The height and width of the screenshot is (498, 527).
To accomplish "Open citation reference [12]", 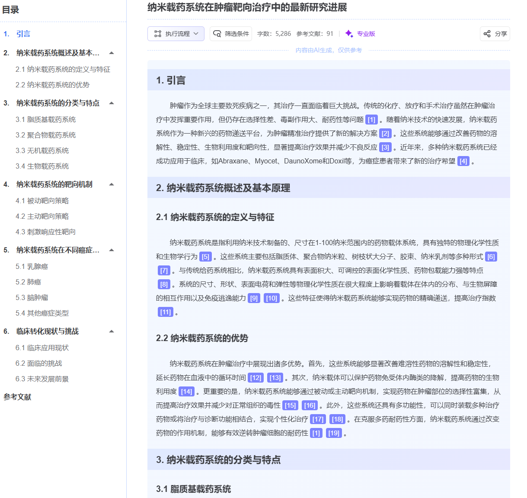I will point(256,378).
